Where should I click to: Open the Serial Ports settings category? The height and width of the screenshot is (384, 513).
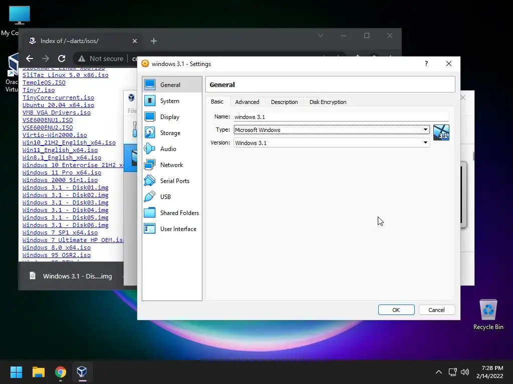pos(172,181)
